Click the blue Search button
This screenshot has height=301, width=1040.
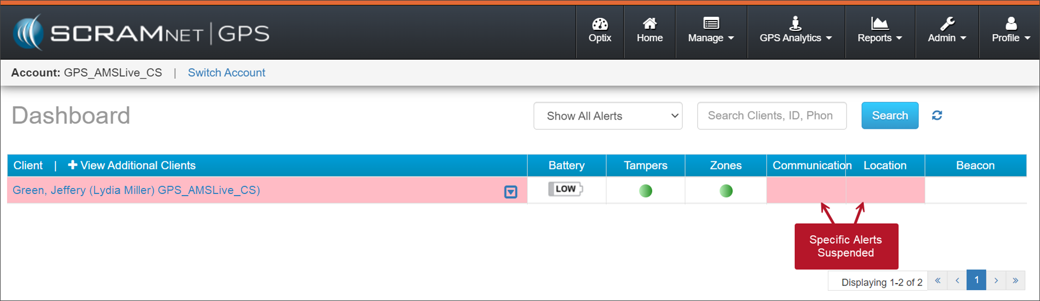click(889, 116)
